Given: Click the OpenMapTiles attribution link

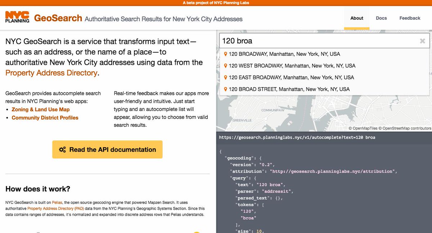Looking at the screenshot, I should coord(363,128).
